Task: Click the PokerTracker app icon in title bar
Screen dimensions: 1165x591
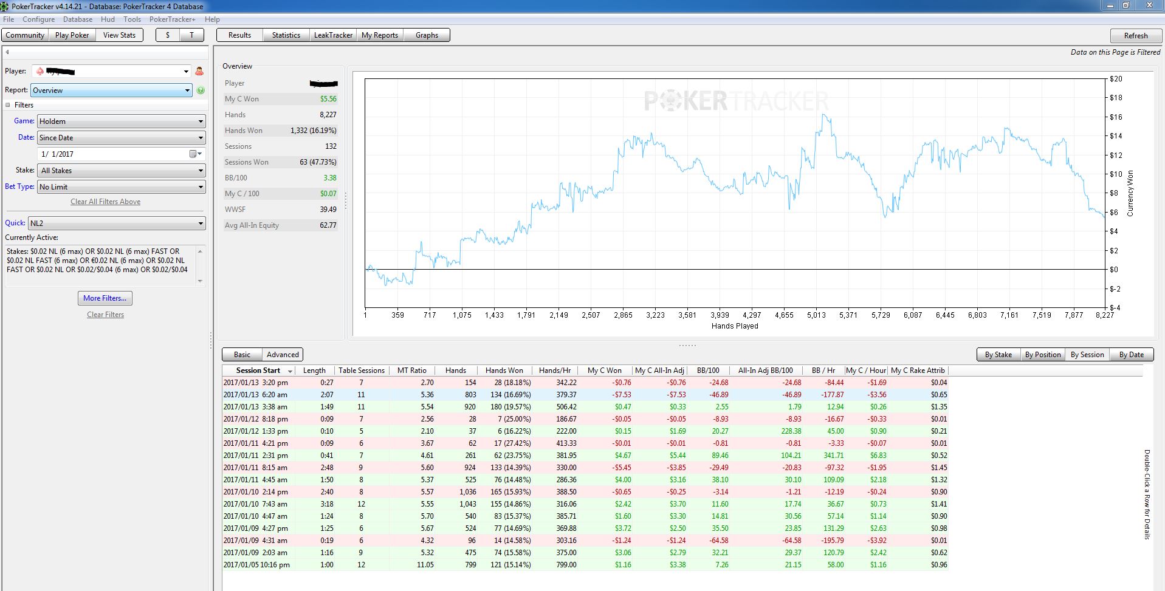Action: click(x=5, y=6)
